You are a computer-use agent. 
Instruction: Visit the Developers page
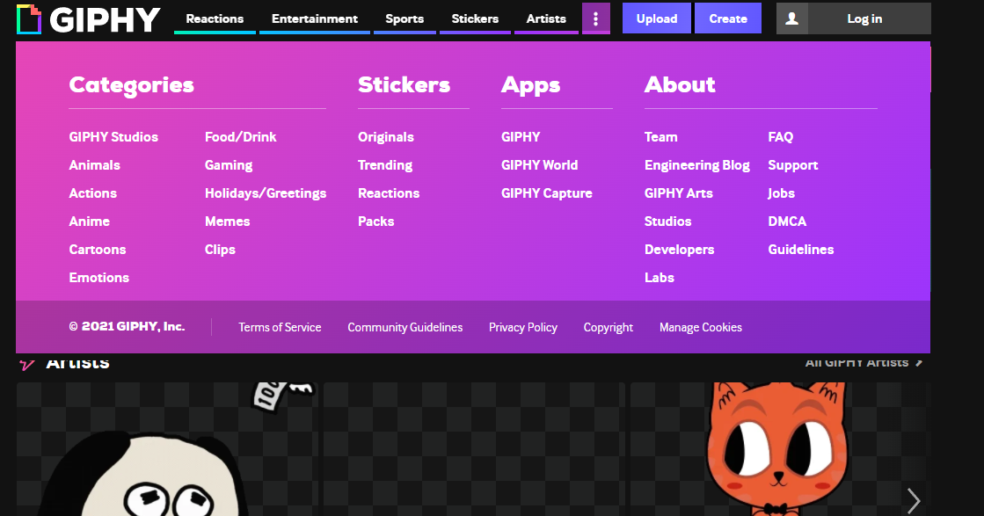click(x=679, y=250)
